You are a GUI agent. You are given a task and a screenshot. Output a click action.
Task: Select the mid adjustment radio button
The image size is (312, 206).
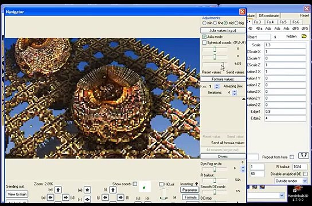coord(225,23)
